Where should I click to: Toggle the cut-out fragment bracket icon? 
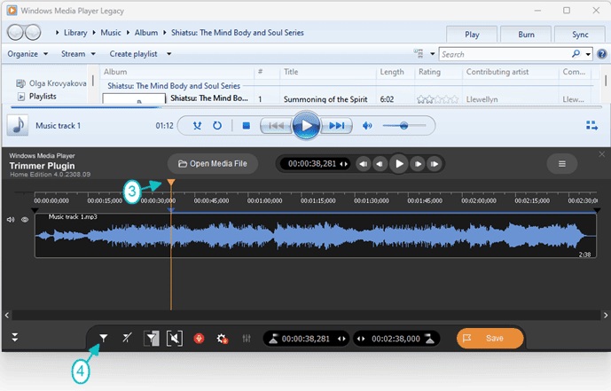(175, 338)
